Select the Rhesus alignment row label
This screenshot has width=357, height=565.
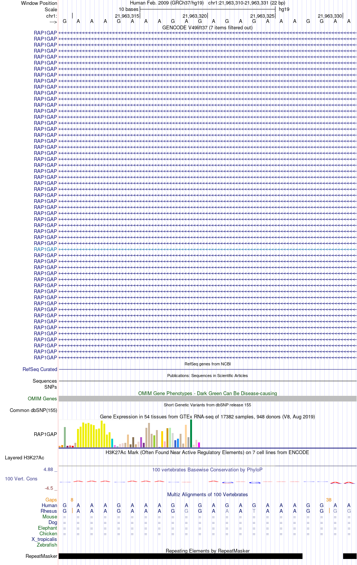point(49,511)
